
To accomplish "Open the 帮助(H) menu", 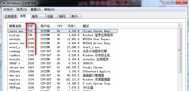I will pos(49,10).
